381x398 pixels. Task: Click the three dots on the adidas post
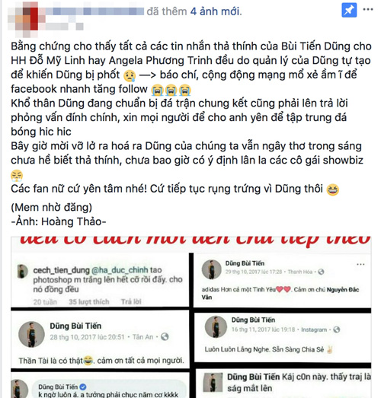[360, 265]
